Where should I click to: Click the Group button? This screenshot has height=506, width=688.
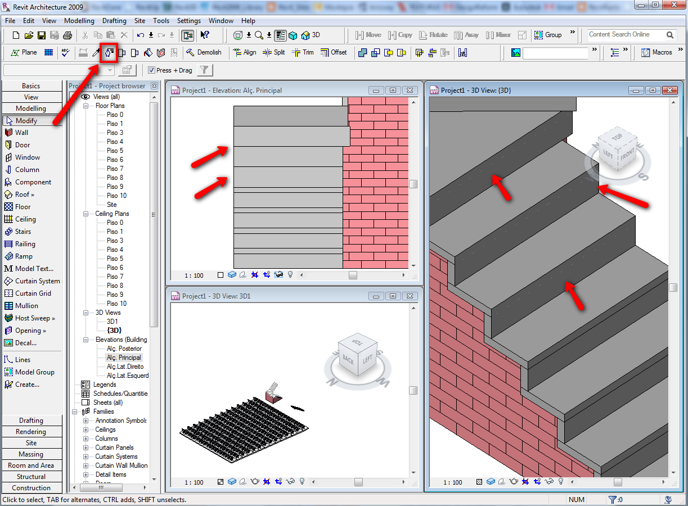tap(548, 35)
